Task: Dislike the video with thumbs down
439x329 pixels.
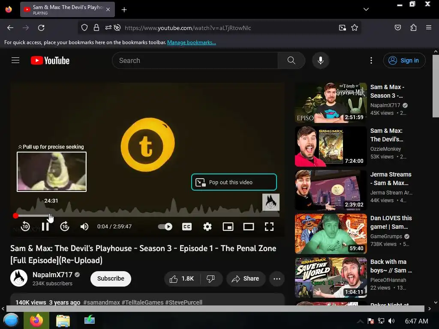Action: [210, 278]
